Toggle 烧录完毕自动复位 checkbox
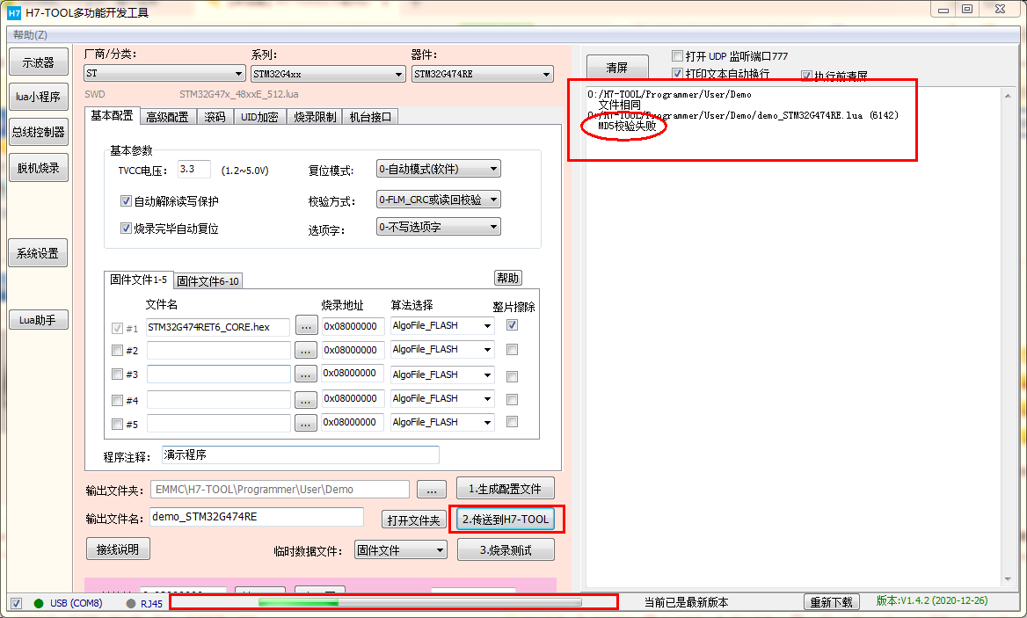The image size is (1027, 618). 126,229
